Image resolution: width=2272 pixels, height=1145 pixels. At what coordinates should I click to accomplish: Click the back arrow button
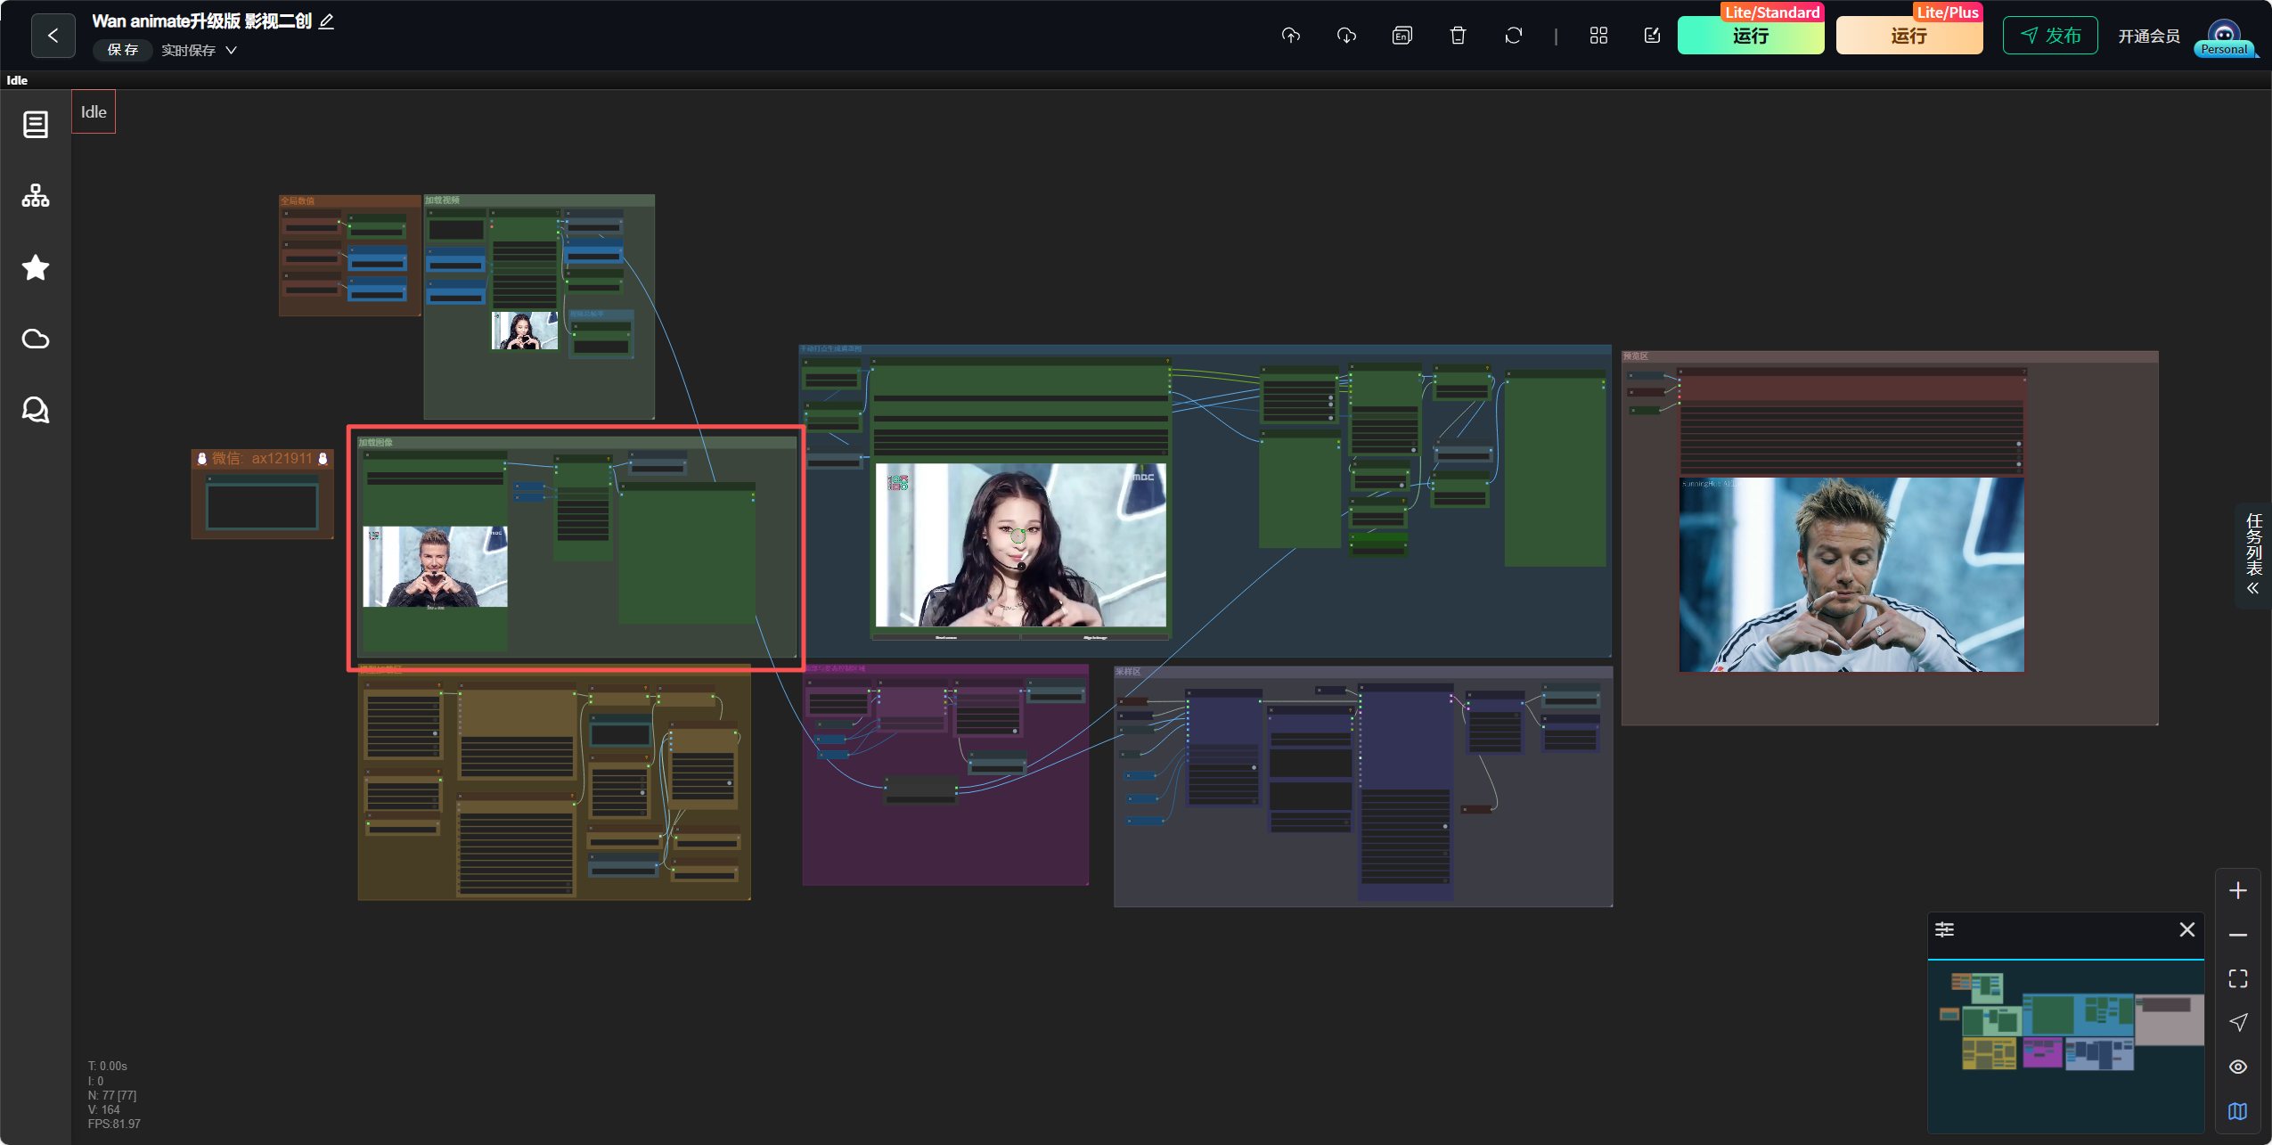click(53, 36)
